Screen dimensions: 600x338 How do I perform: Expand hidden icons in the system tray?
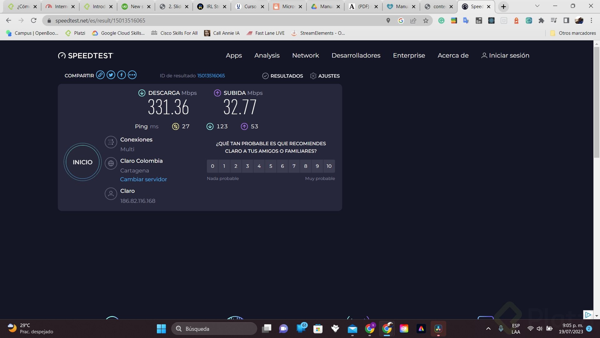(488, 329)
